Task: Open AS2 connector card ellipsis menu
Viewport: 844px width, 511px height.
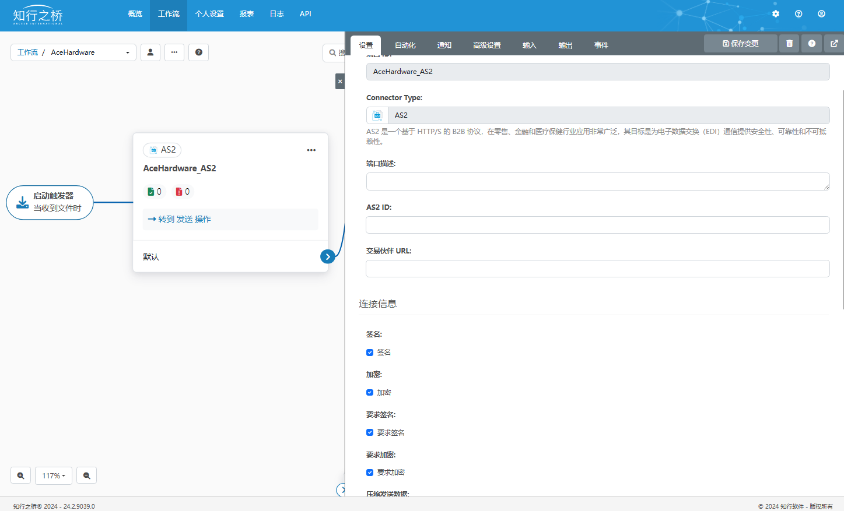Action: [311, 150]
